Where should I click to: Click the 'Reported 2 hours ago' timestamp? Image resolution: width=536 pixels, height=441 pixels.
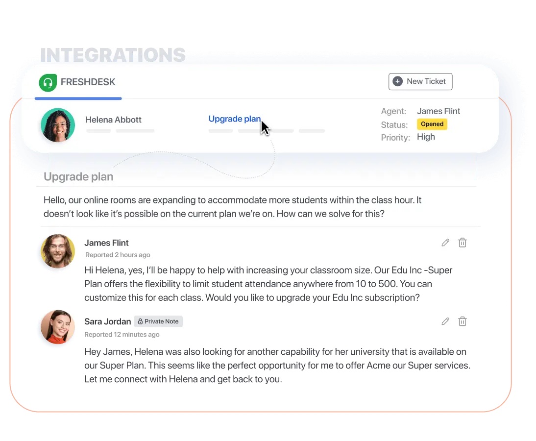point(118,255)
